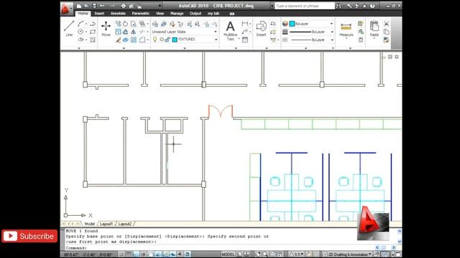460x258 pixels.
Task: Toggle the FIXTURES layer lock icon
Action: click(167, 39)
